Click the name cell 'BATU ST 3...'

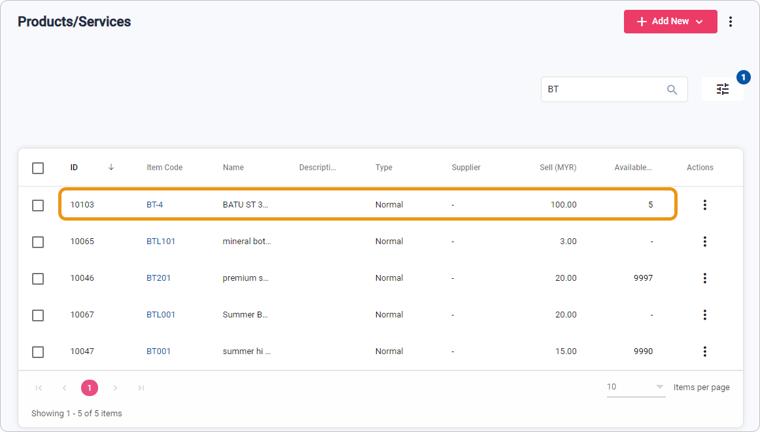245,205
